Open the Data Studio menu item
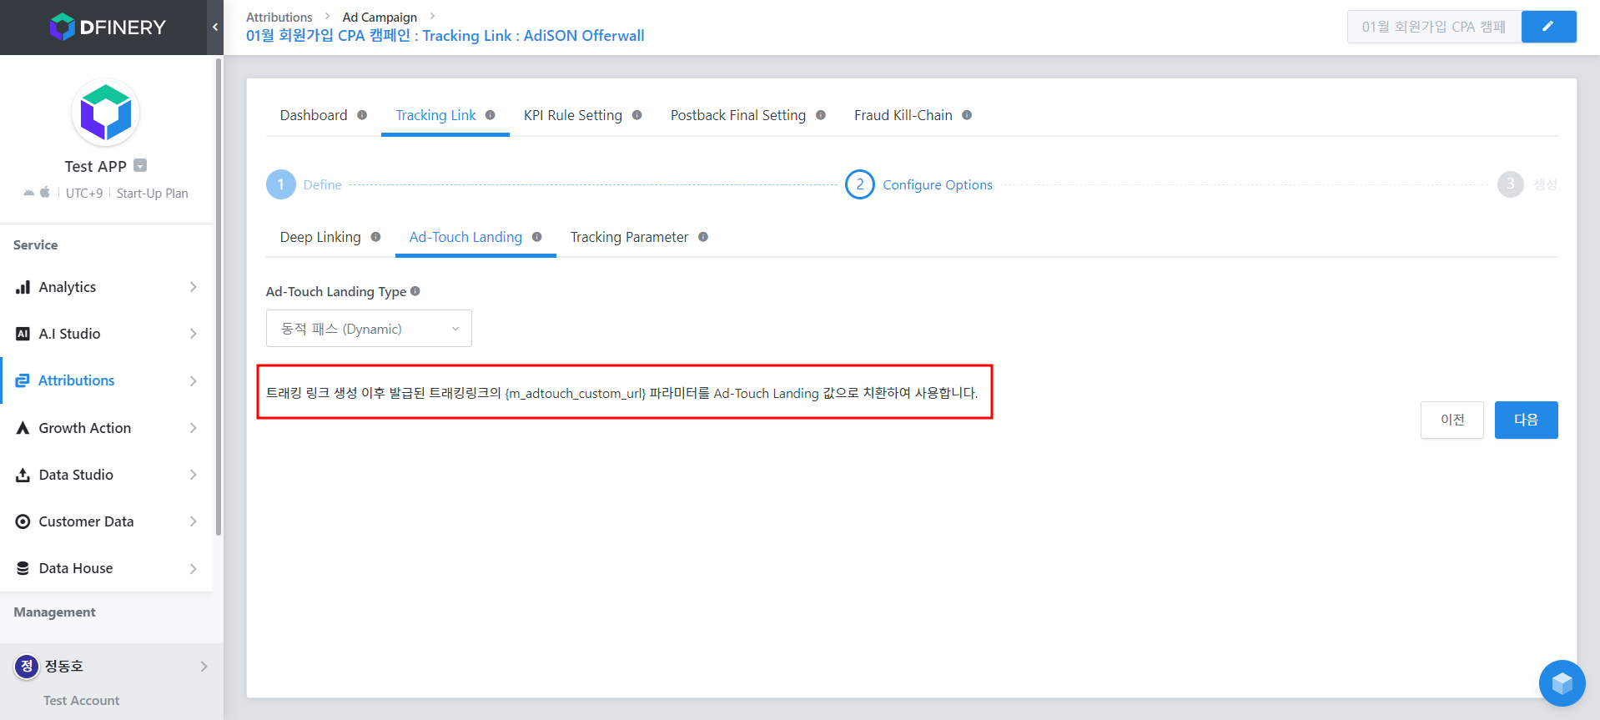Screen dimensions: 1600x720 (x=107, y=475)
